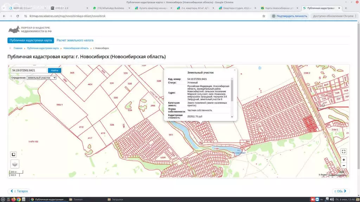Switch the keyboard layout indicator

coord(322,200)
